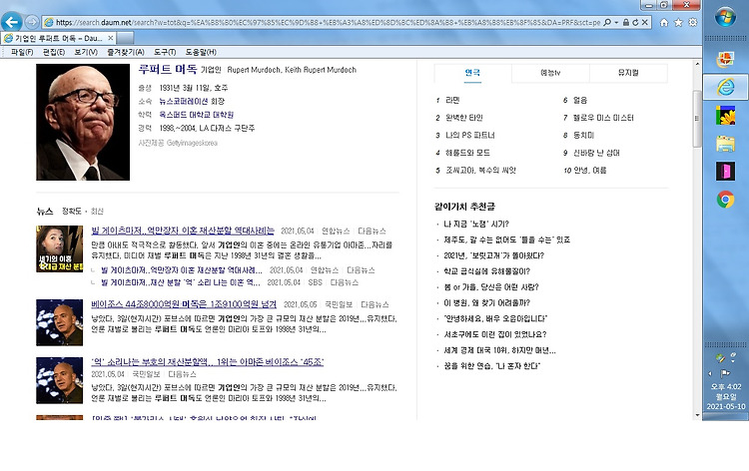Open the 파일(F) menu

22,52
